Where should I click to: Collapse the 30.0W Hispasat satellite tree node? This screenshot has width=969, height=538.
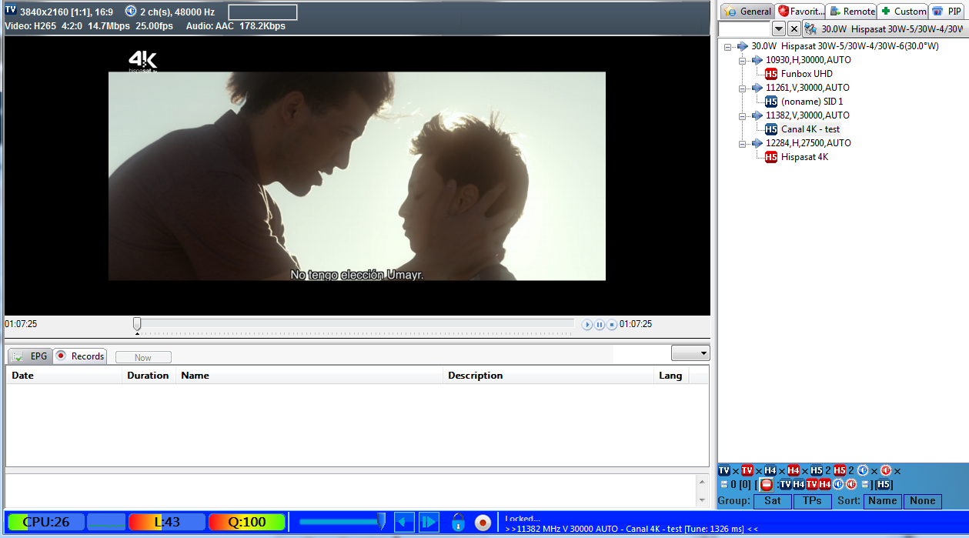pyautogui.click(x=728, y=46)
